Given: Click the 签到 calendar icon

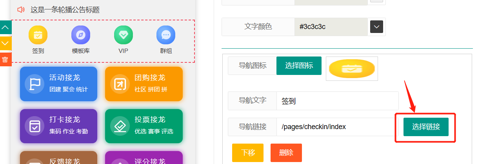Looking at the screenshot, I should pyautogui.click(x=38, y=35).
